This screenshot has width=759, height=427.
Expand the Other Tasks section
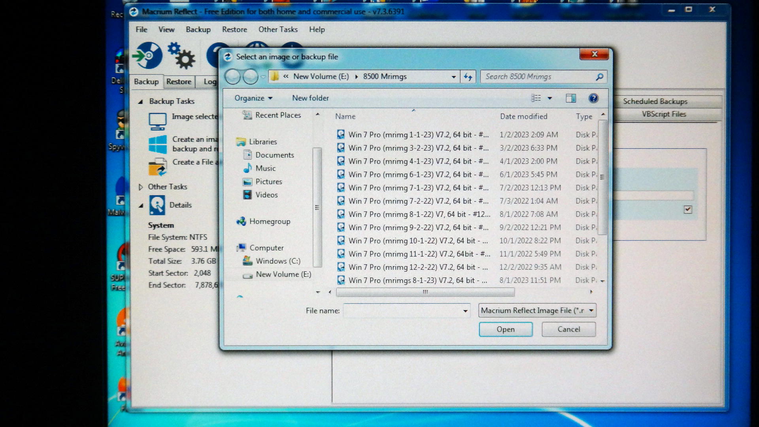[x=140, y=187]
